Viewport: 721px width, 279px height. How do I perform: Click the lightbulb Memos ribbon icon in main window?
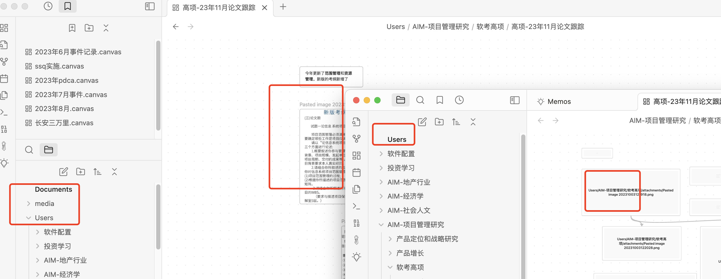tap(4, 163)
